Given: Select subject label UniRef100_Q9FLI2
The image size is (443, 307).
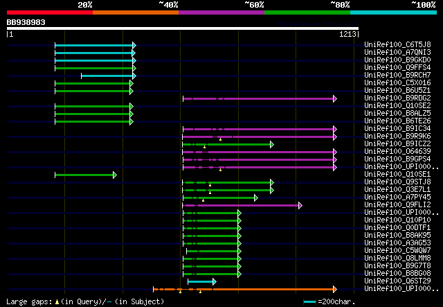Looking at the screenshot, I should (397, 205).
